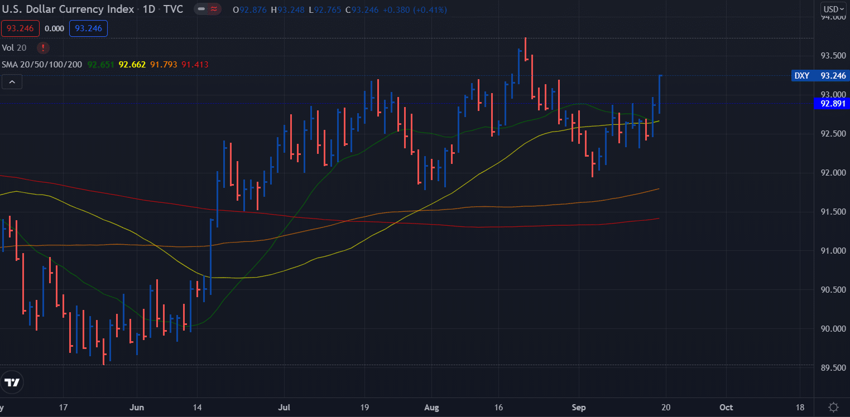The width and height of the screenshot is (850, 417).
Task: Click the Sep label on the time axis
Action: point(579,408)
